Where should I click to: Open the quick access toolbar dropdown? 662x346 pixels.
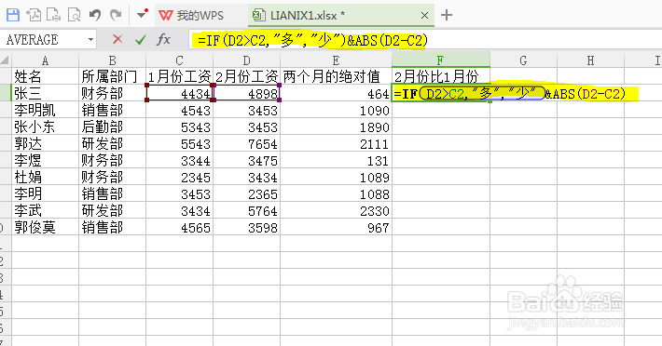[x=143, y=14]
